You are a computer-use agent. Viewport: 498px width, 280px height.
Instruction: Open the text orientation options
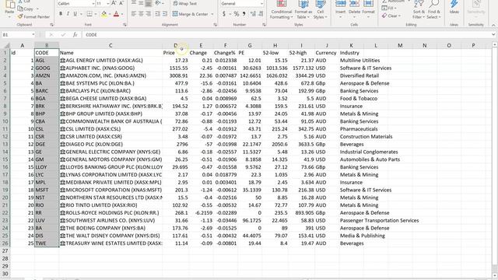[x=159, y=3]
